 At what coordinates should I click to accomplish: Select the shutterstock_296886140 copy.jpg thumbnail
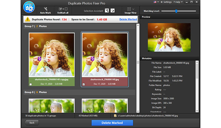pyautogui.click(x=52, y=55)
